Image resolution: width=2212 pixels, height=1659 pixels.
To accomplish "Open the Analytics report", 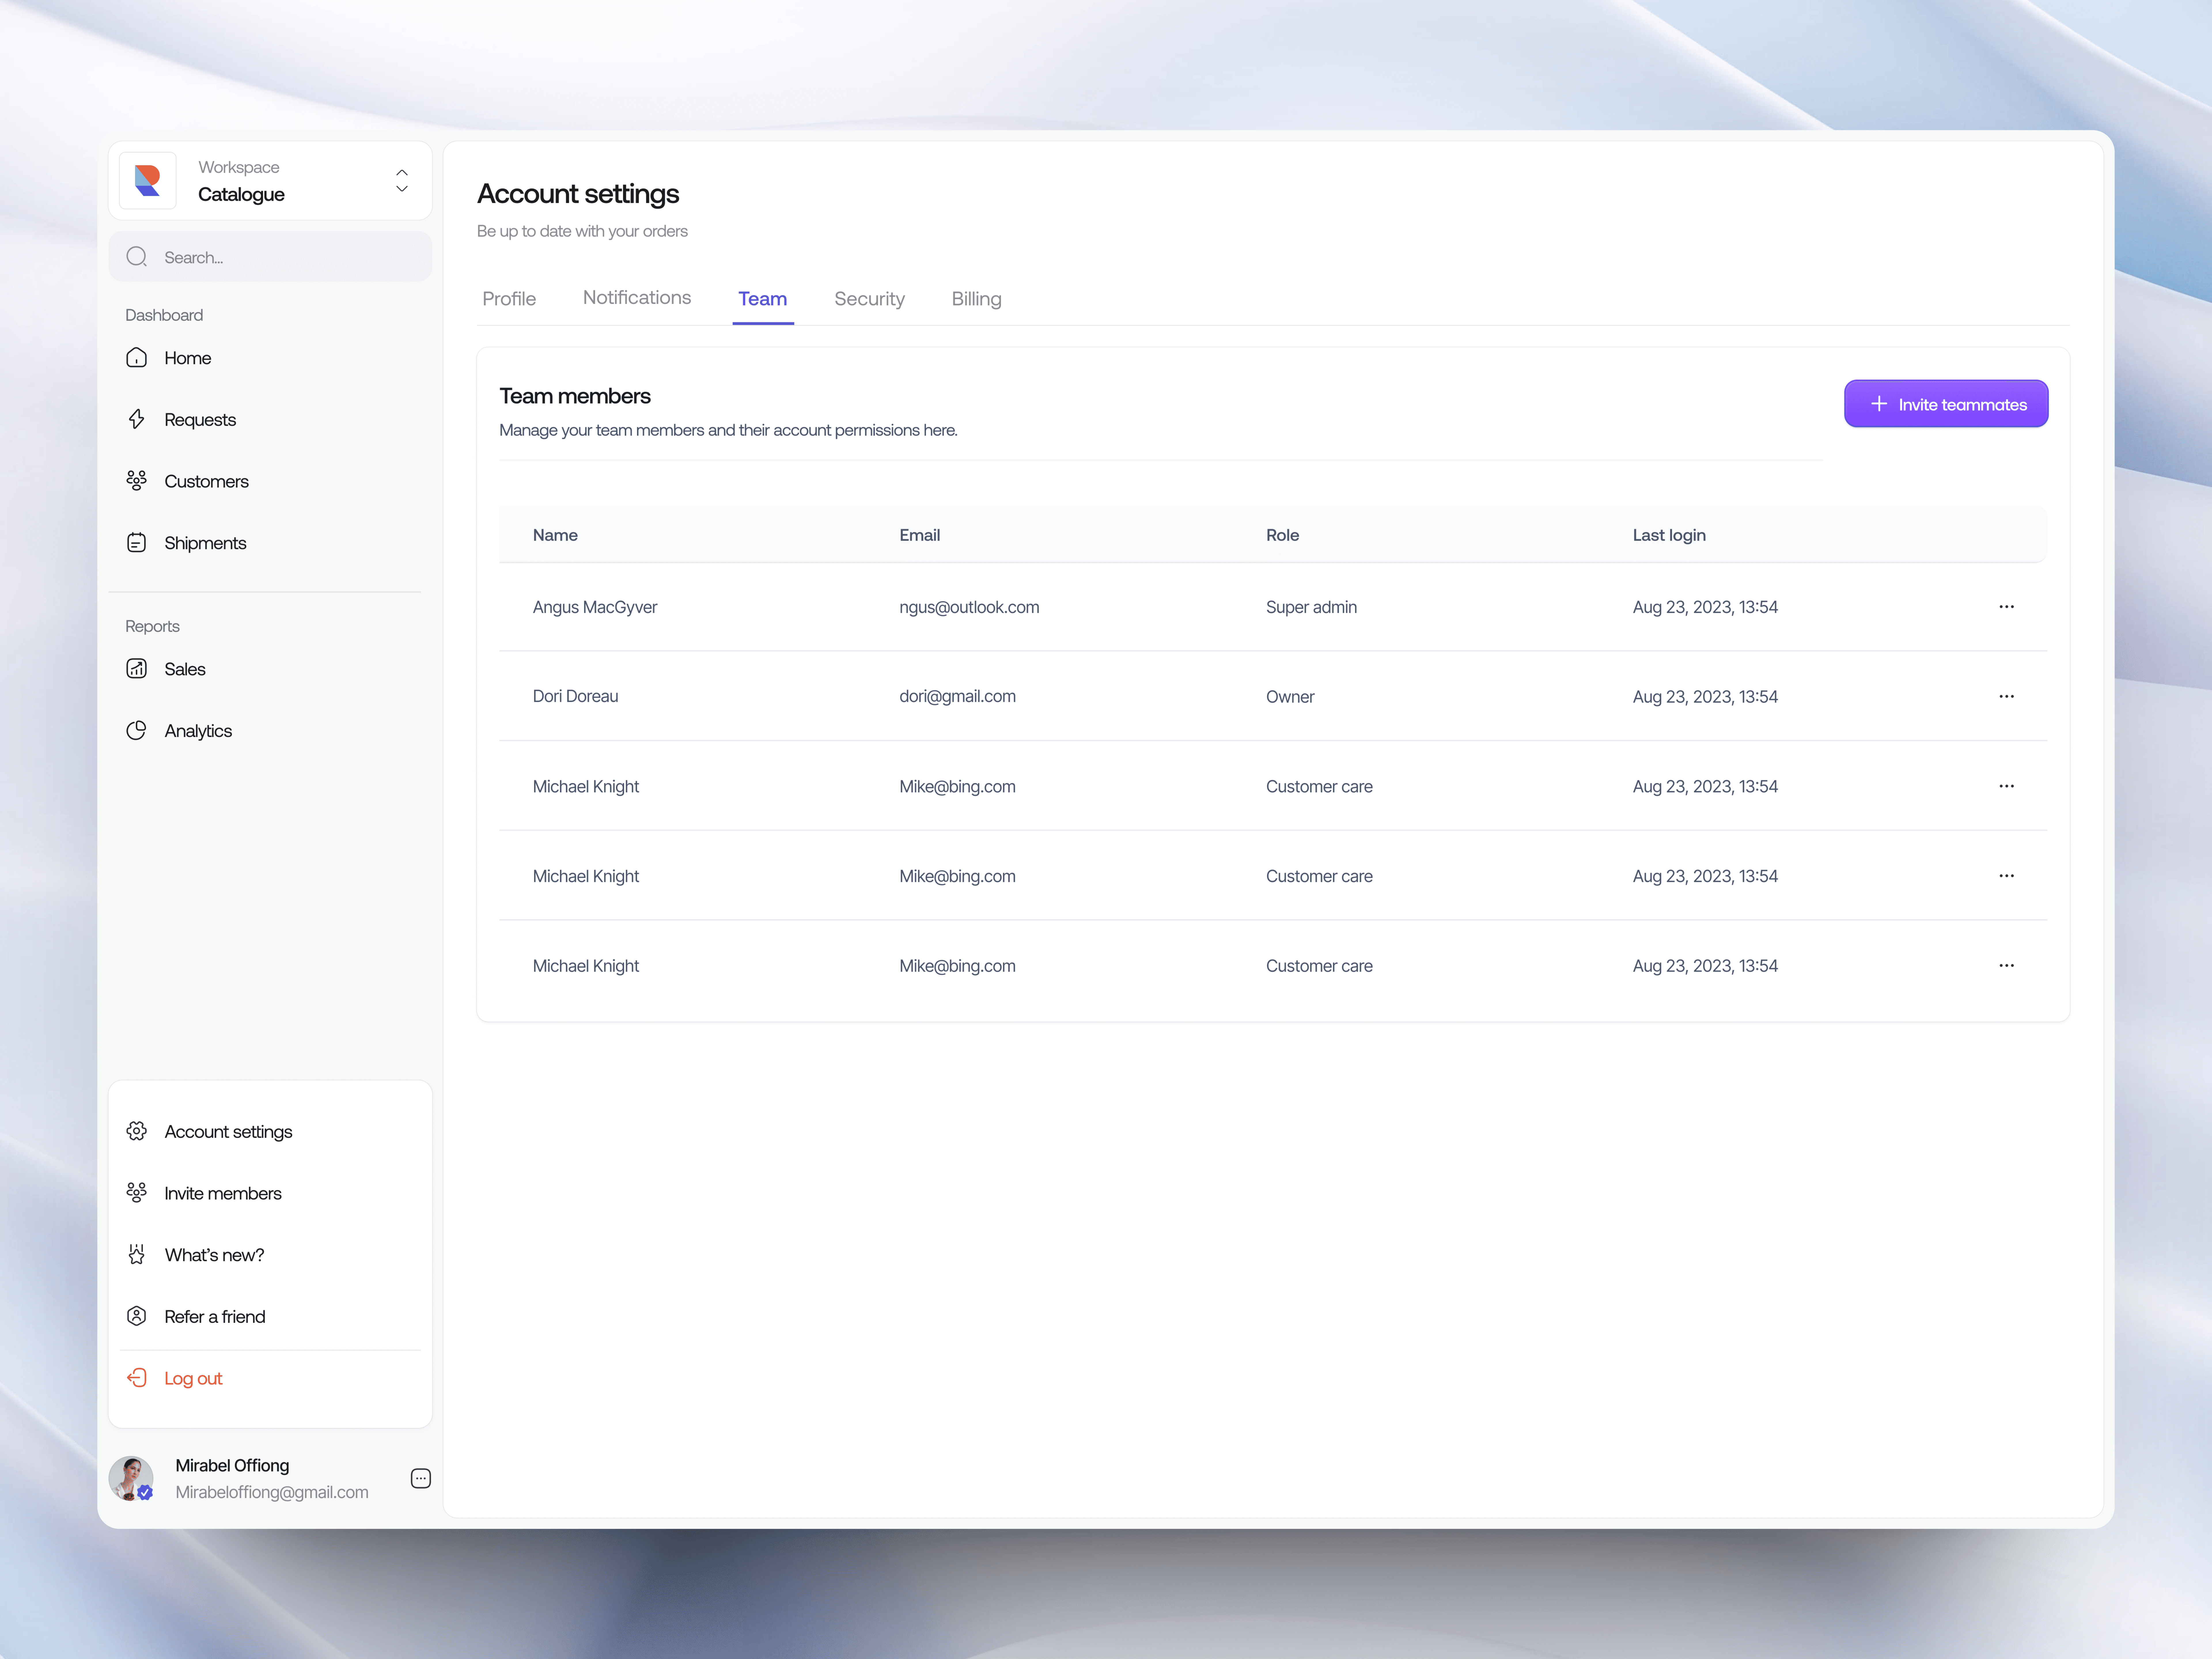I will click(x=198, y=731).
